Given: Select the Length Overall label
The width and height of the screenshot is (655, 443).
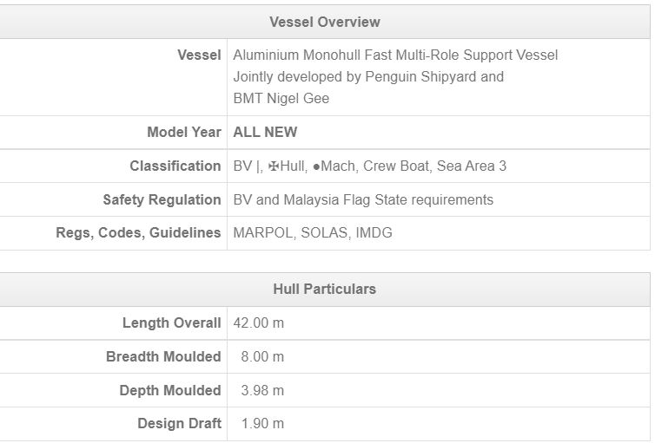Looking at the screenshot, I should pyautogui.click(x=172, y=322).
